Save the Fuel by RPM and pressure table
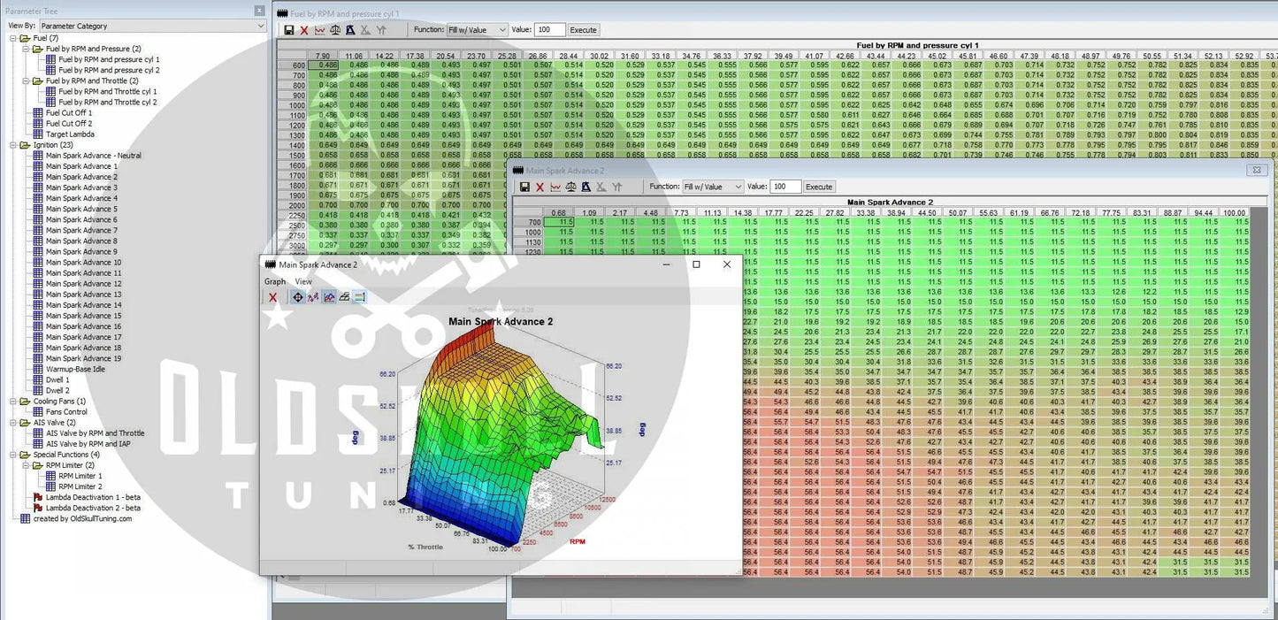The height and width of the screenshot is (620, 1278). [x=288, y=30]
